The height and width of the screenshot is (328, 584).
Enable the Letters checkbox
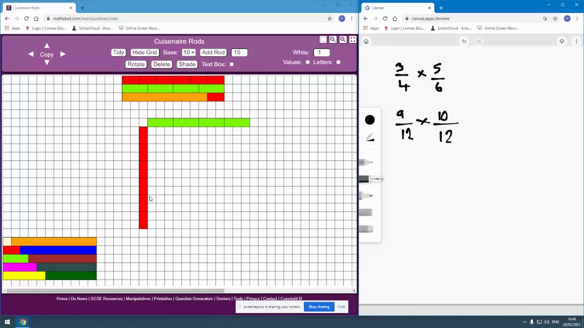point(338,62)
